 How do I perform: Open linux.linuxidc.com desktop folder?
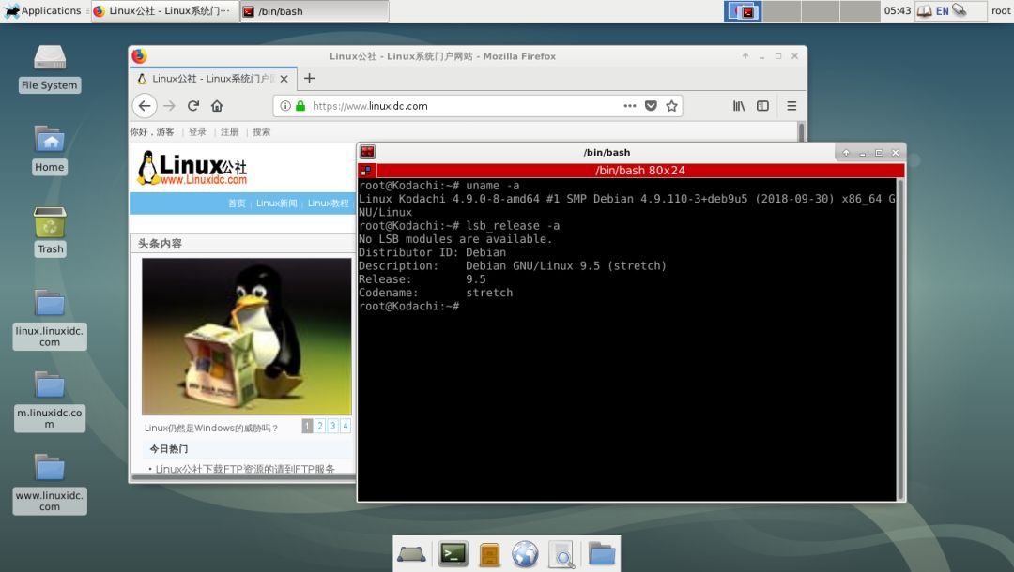coord(49,319)
